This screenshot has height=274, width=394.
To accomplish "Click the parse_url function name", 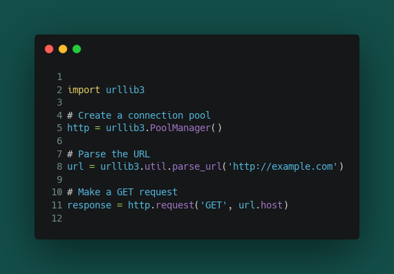I will (197, 166).
